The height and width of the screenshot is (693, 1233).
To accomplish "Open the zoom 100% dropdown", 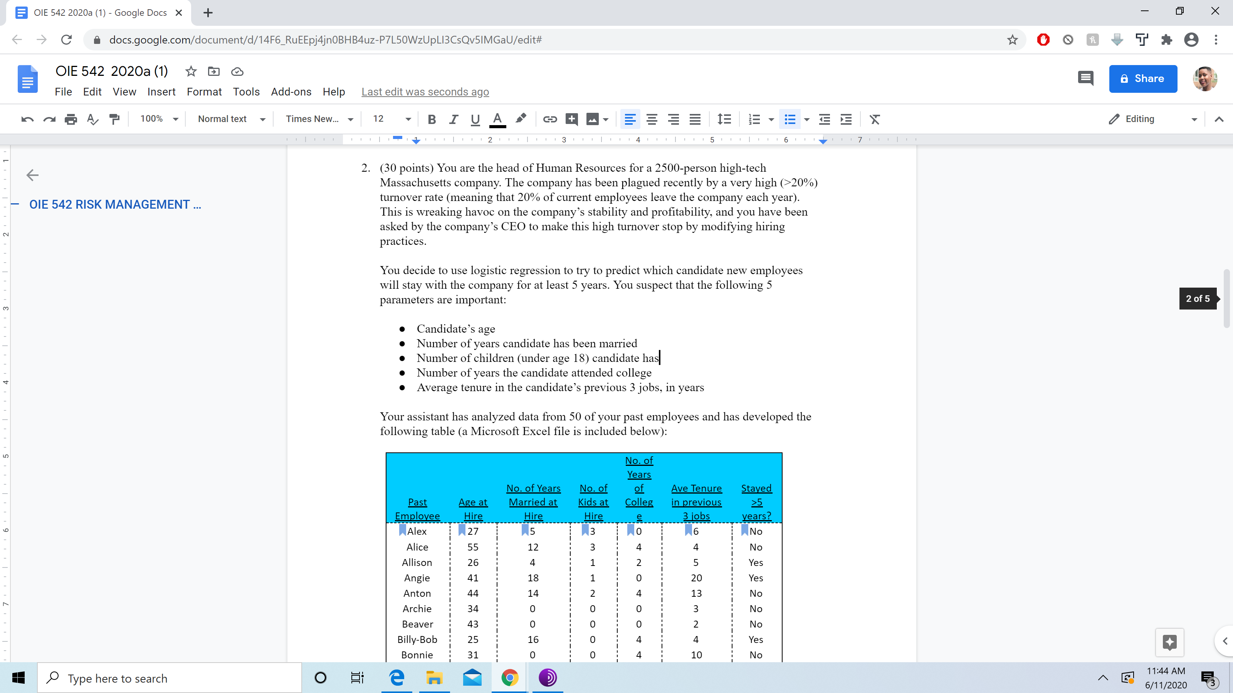I will point(159,119).
